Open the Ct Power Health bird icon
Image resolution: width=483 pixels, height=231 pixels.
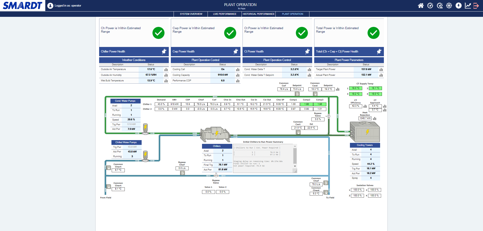(x=307, y=51)
